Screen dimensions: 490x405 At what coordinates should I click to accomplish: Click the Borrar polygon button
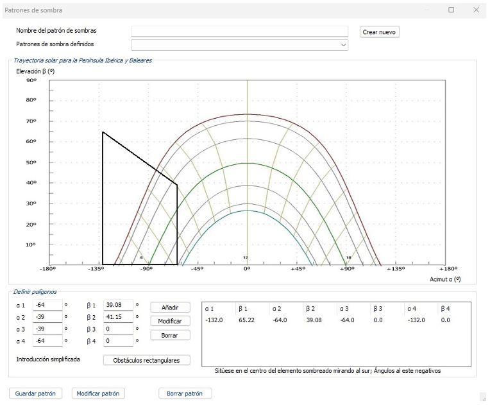click(x=170, y=335)
